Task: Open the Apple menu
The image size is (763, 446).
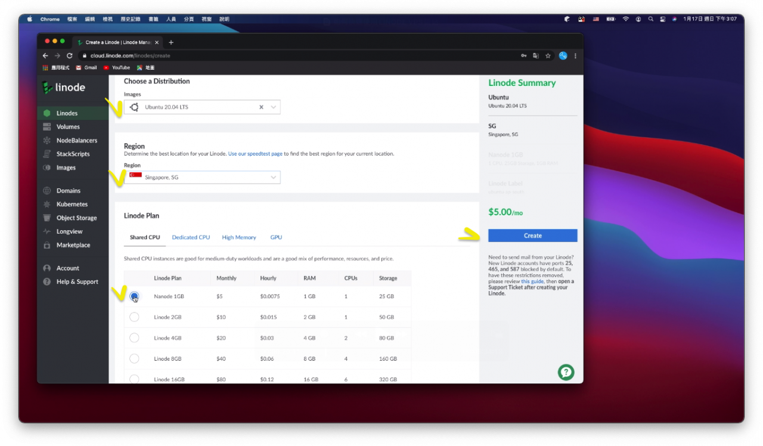Action: pyautogui.click(x=30, y=19)
